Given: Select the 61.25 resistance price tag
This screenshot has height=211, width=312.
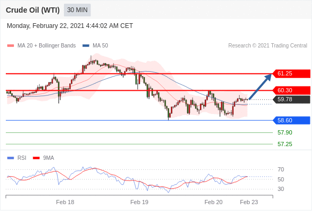Looking at the screenshot, I should click(x=291, y=74).
